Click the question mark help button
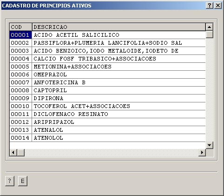Viewport: 224px width, 196px height. tap(10, 181)
